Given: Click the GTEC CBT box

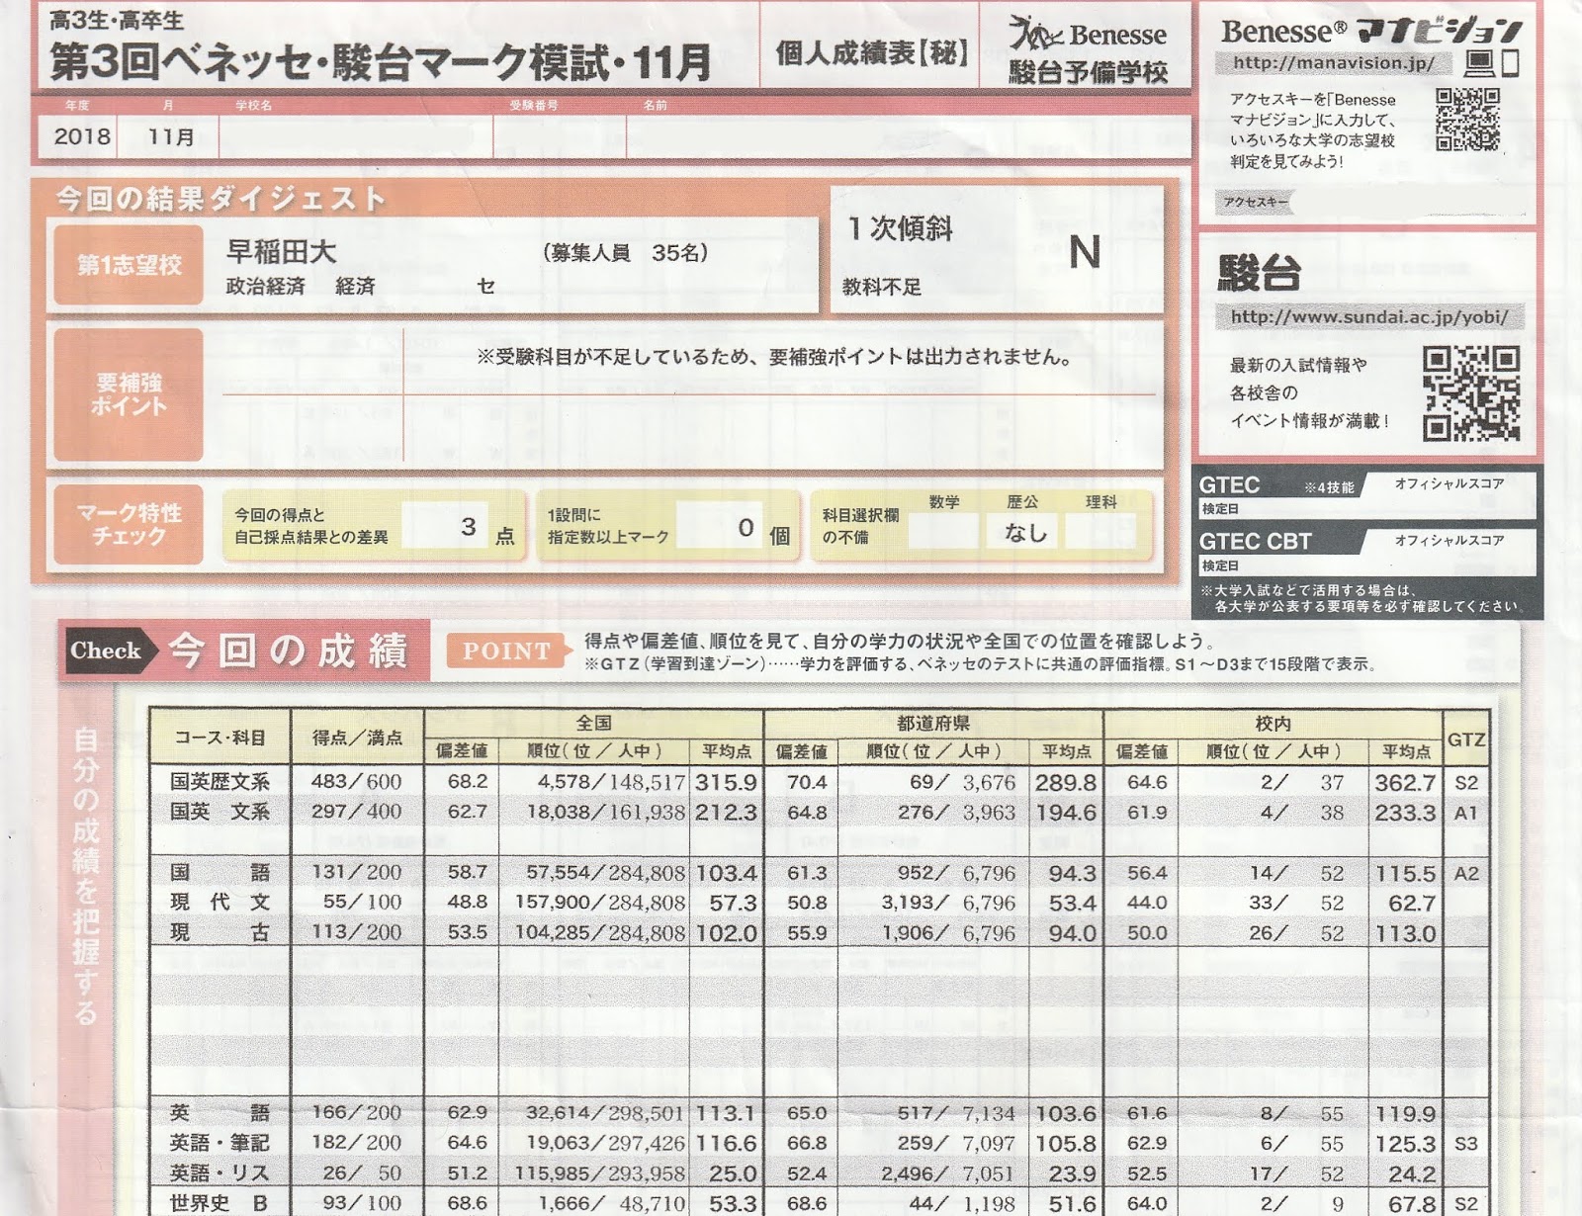Looking at the screenshot, I should pos(1365,552).
